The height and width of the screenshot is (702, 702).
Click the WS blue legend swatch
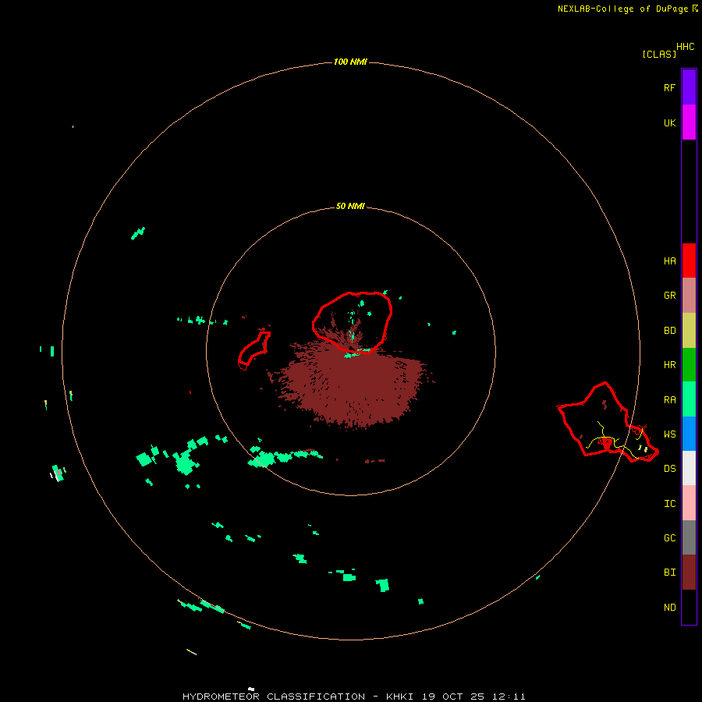click(x=689, y=434)
